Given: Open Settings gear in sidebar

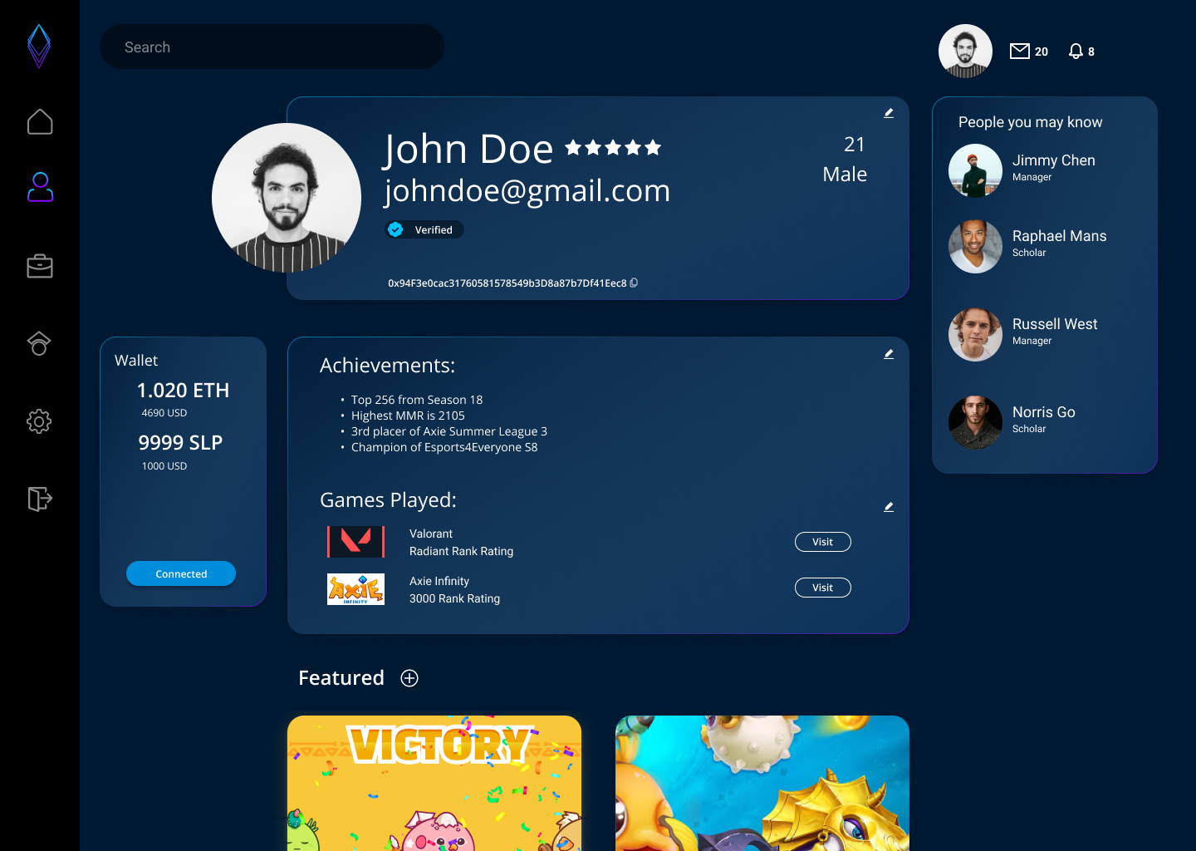Looking at the screenshot, I should point(39,421).
